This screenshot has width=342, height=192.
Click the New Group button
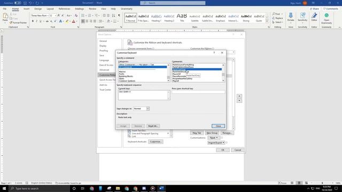pos(212,133)
